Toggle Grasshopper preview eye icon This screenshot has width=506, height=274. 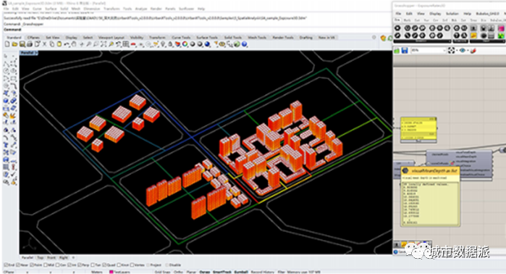tap(463, 51)
